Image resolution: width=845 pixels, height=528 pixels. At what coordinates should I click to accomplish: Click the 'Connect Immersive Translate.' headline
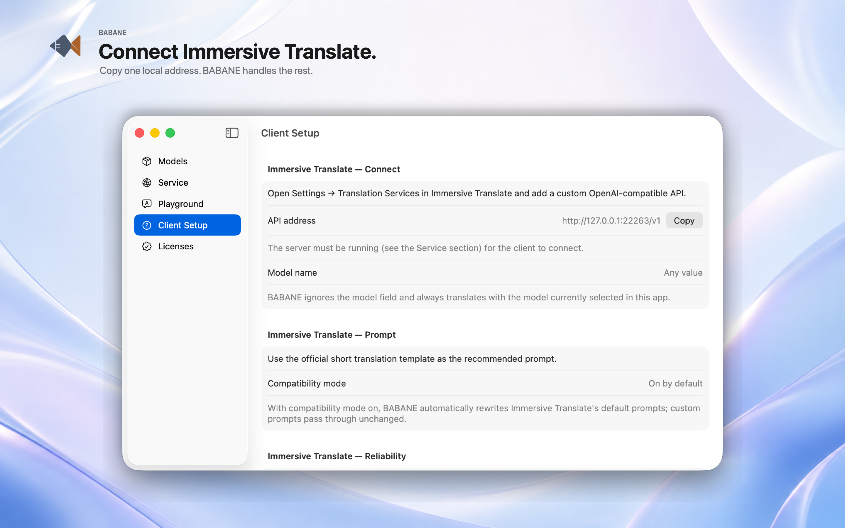coord(237,52)
